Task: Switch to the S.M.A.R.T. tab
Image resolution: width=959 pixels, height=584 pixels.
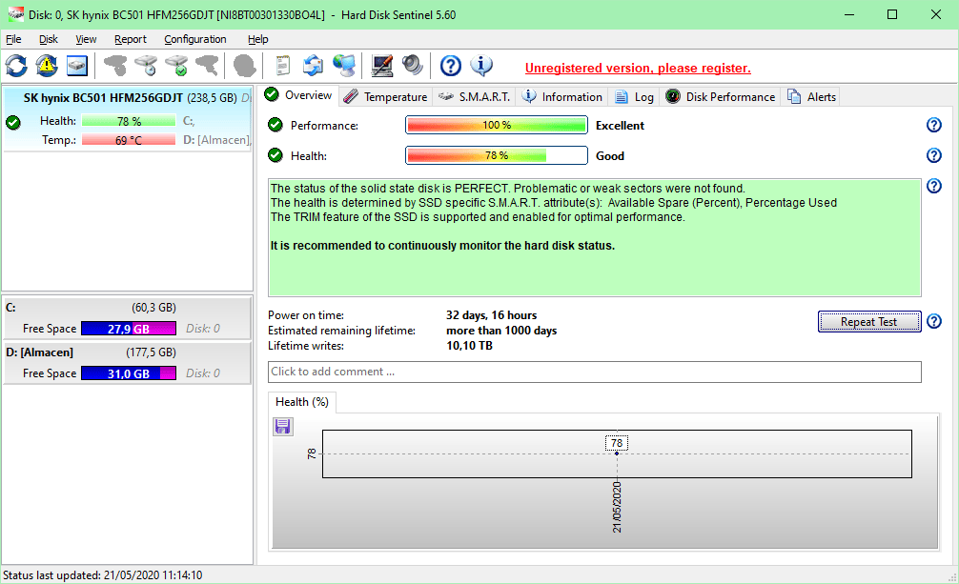Action: pyautogui.click(x=475, y=96)
